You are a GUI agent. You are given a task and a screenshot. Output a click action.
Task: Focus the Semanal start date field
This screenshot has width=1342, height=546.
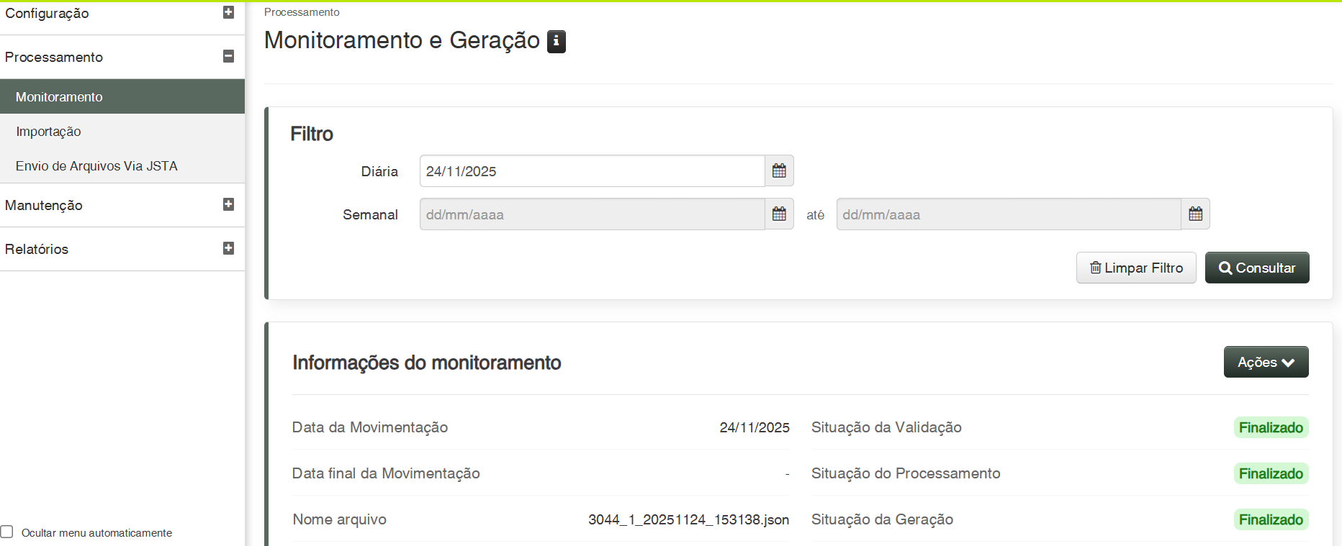(x=592, y=214)
